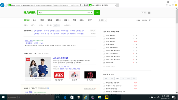Select the 8시 hot topic time

(x=106, y=78)
